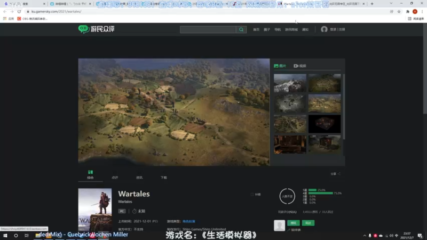
Task: Open the 通知 notifications nav link
Action: pos(305,29)
